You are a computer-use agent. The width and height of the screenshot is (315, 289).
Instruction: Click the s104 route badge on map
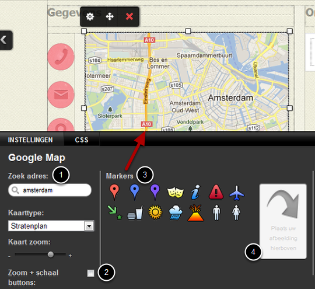[x=94, y=60]
